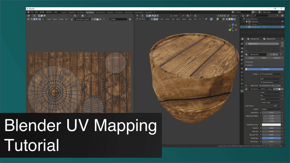Viewport: 290px width, 163px height.
Task: Open the Principled BSDF surface selector
Action: [270, 74]
